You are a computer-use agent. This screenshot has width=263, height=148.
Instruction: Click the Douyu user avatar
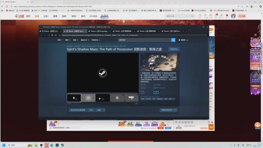coord(233,16)
